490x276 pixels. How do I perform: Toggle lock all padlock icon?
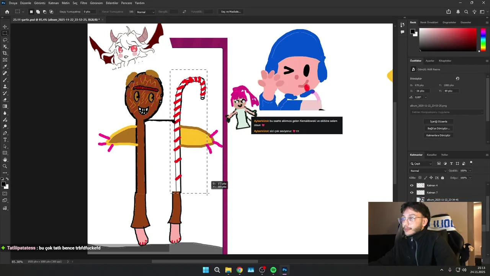pos(443,178)
